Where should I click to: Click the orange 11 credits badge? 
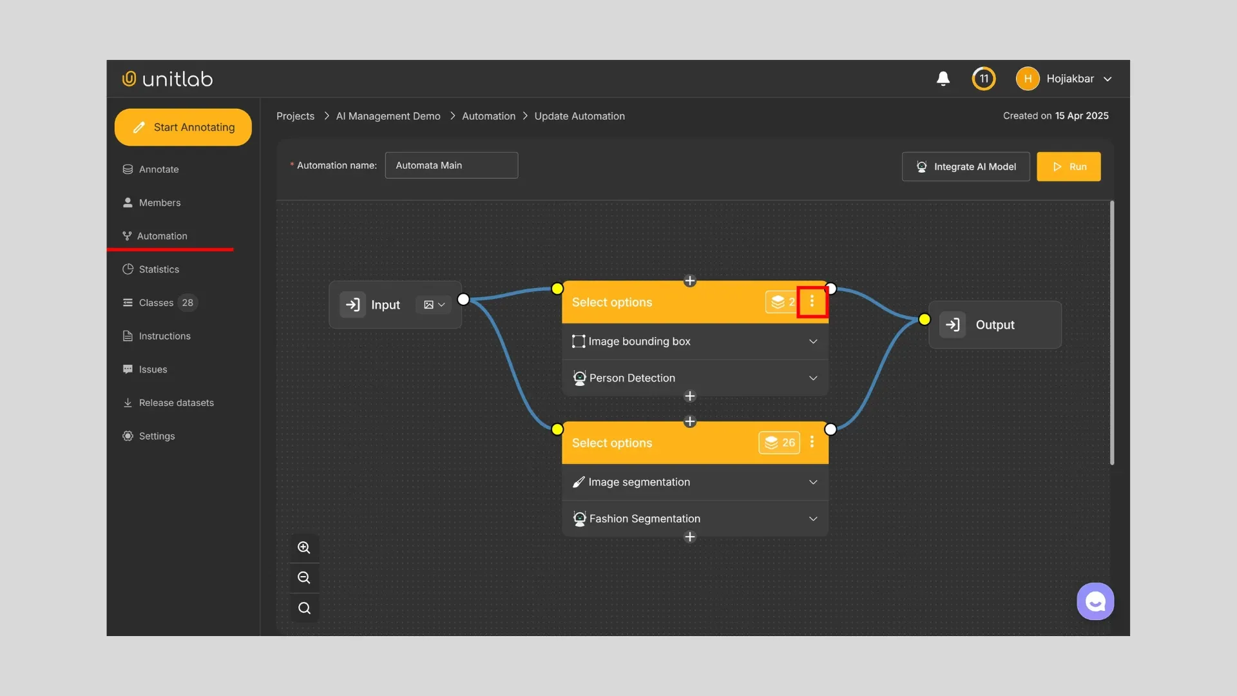point(983,78)
